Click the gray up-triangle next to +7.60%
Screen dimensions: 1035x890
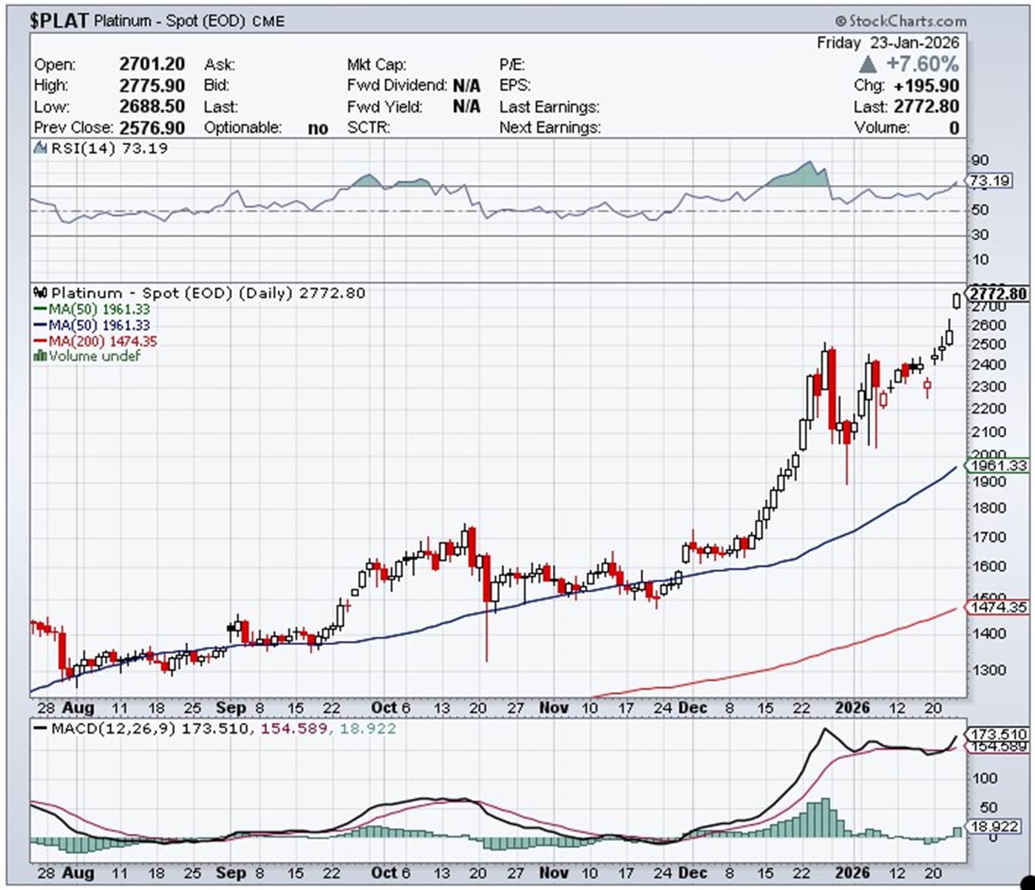[x=869, y=64]
